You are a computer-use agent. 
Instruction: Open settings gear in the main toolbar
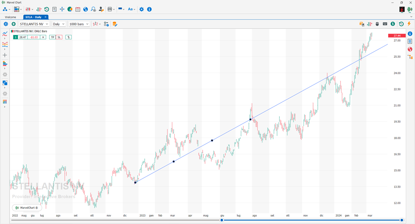click(x=142, y=9)
